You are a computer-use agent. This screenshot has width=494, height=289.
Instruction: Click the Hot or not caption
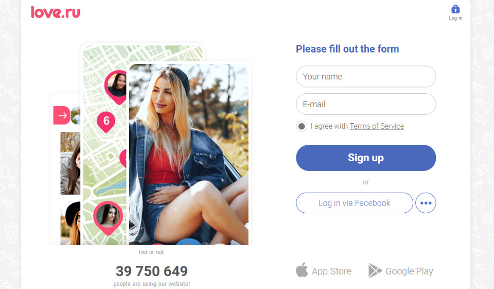[151, 252]
